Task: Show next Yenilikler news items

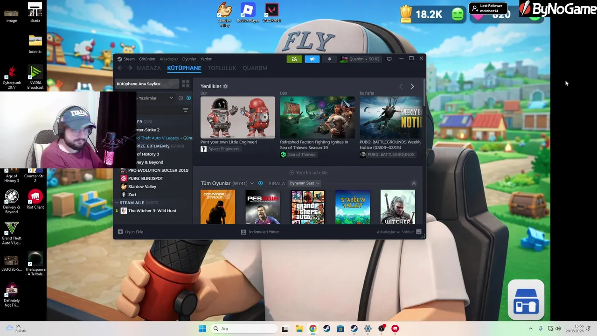Action: pos(412,86)
